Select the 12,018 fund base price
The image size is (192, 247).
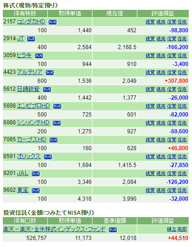(128, 238)
